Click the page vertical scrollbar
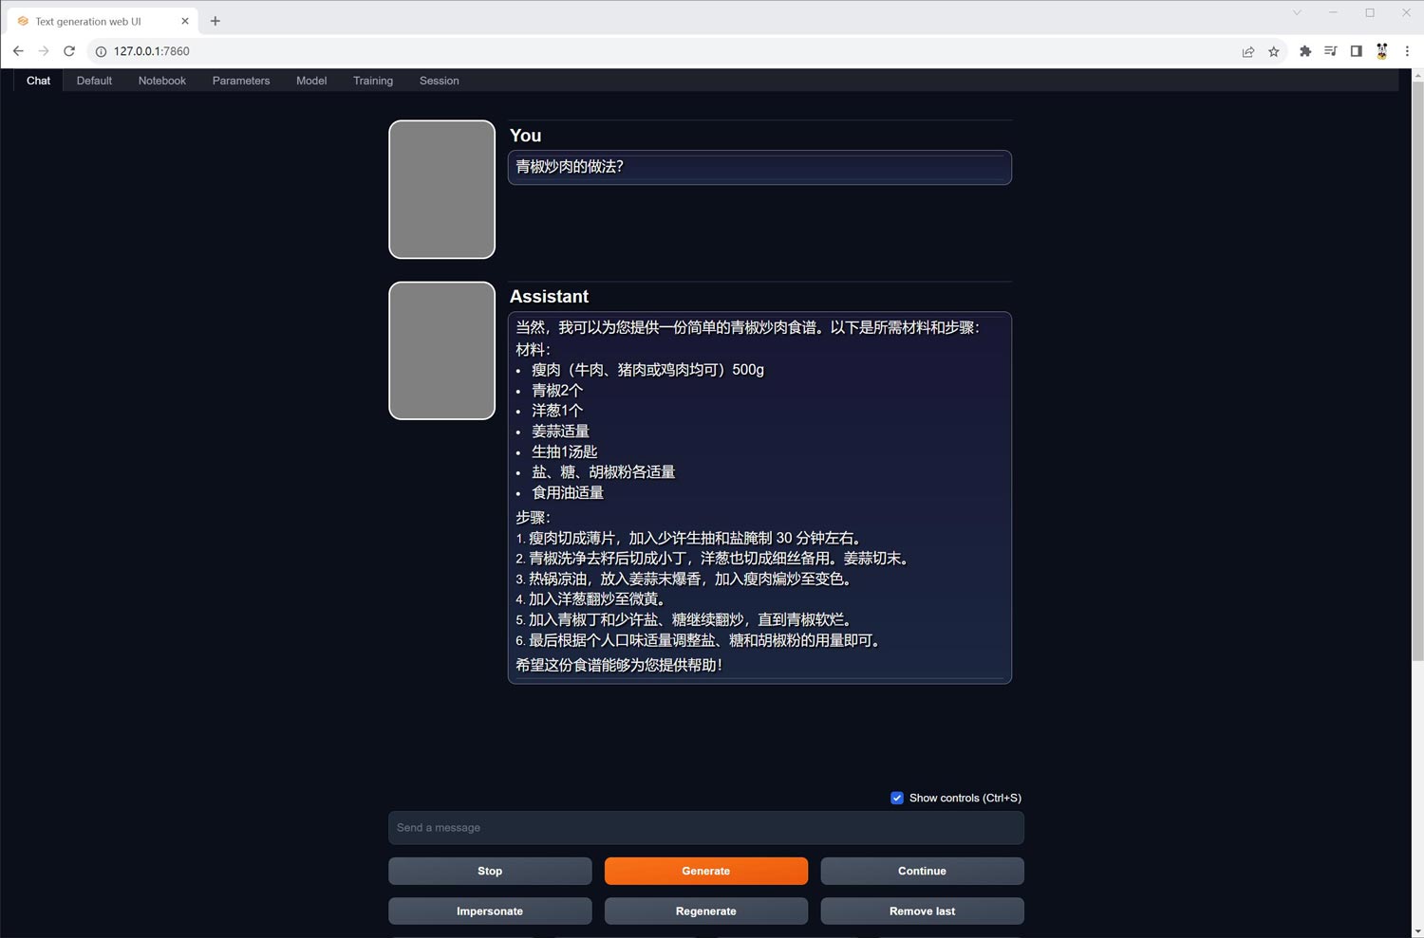Viewport: 1424px width, 938px height. (x=1417, y=370)
